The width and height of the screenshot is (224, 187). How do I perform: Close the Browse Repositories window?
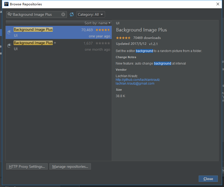pos(218,4)
